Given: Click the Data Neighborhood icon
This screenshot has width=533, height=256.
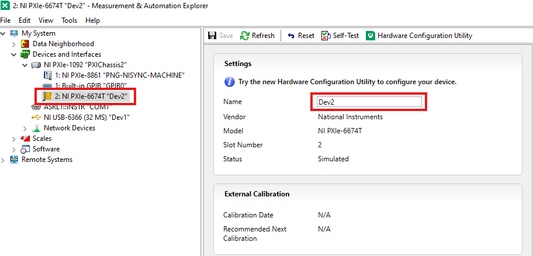Looking at the screenshot, I should point(25,44).
